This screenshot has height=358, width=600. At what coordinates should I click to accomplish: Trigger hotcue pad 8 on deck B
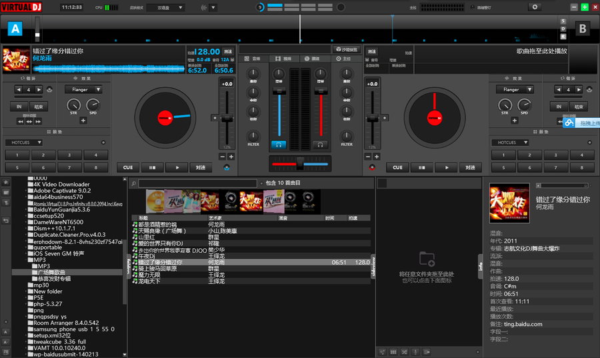[x=582, y=167]
